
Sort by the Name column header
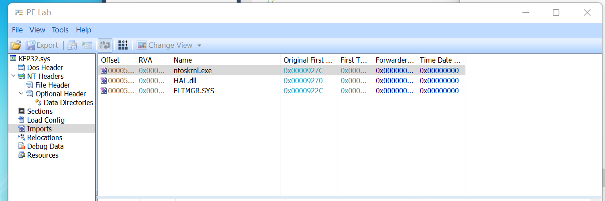[226, 60]
